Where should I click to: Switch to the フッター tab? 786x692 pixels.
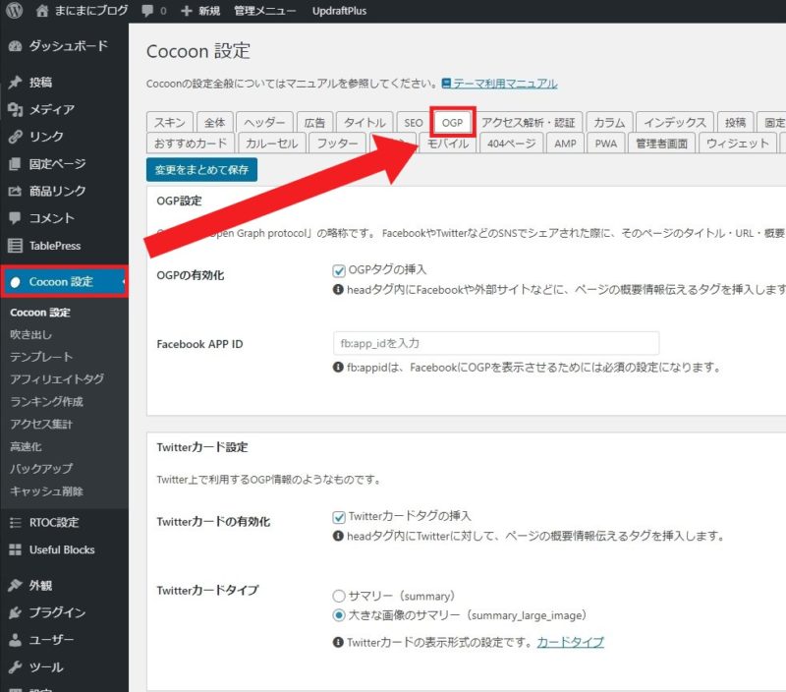(337, 144)
